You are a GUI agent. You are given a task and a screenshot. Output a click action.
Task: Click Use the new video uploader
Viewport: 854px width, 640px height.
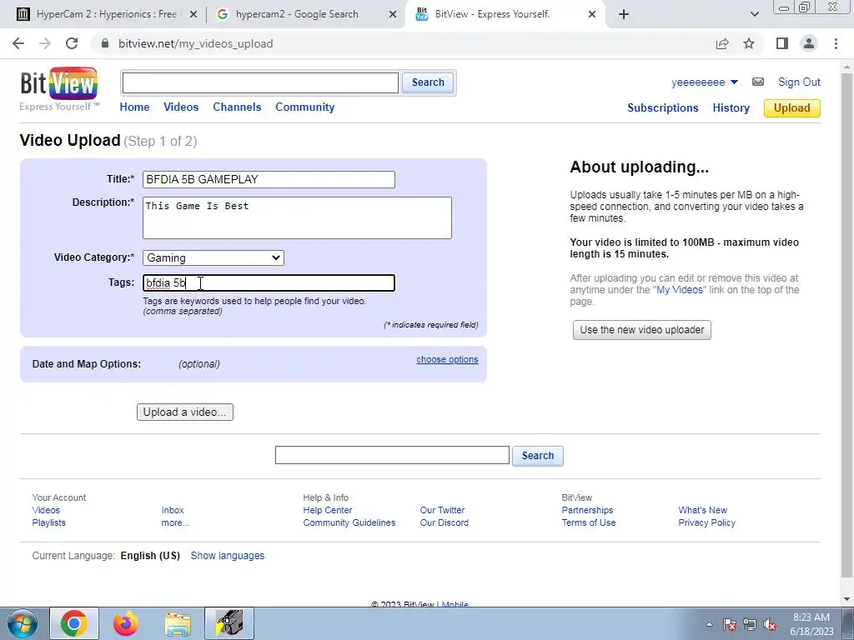[x=641, y=330]
